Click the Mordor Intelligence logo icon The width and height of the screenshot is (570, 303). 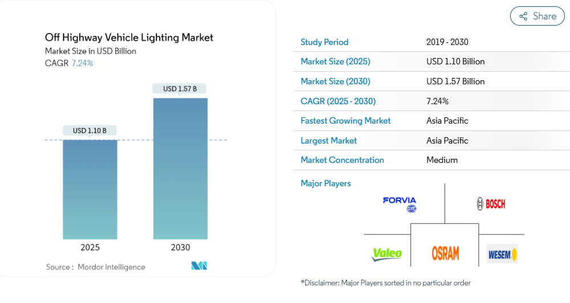click(x=199, y=266)
